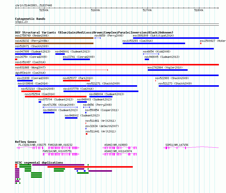
Task: Click the 51800k ruler tick label
Action: coord(199,10)
